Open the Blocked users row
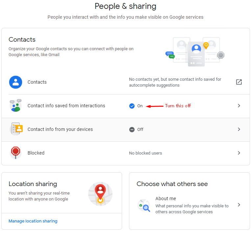Screen dimensions: 252x231 coord(126,153)
